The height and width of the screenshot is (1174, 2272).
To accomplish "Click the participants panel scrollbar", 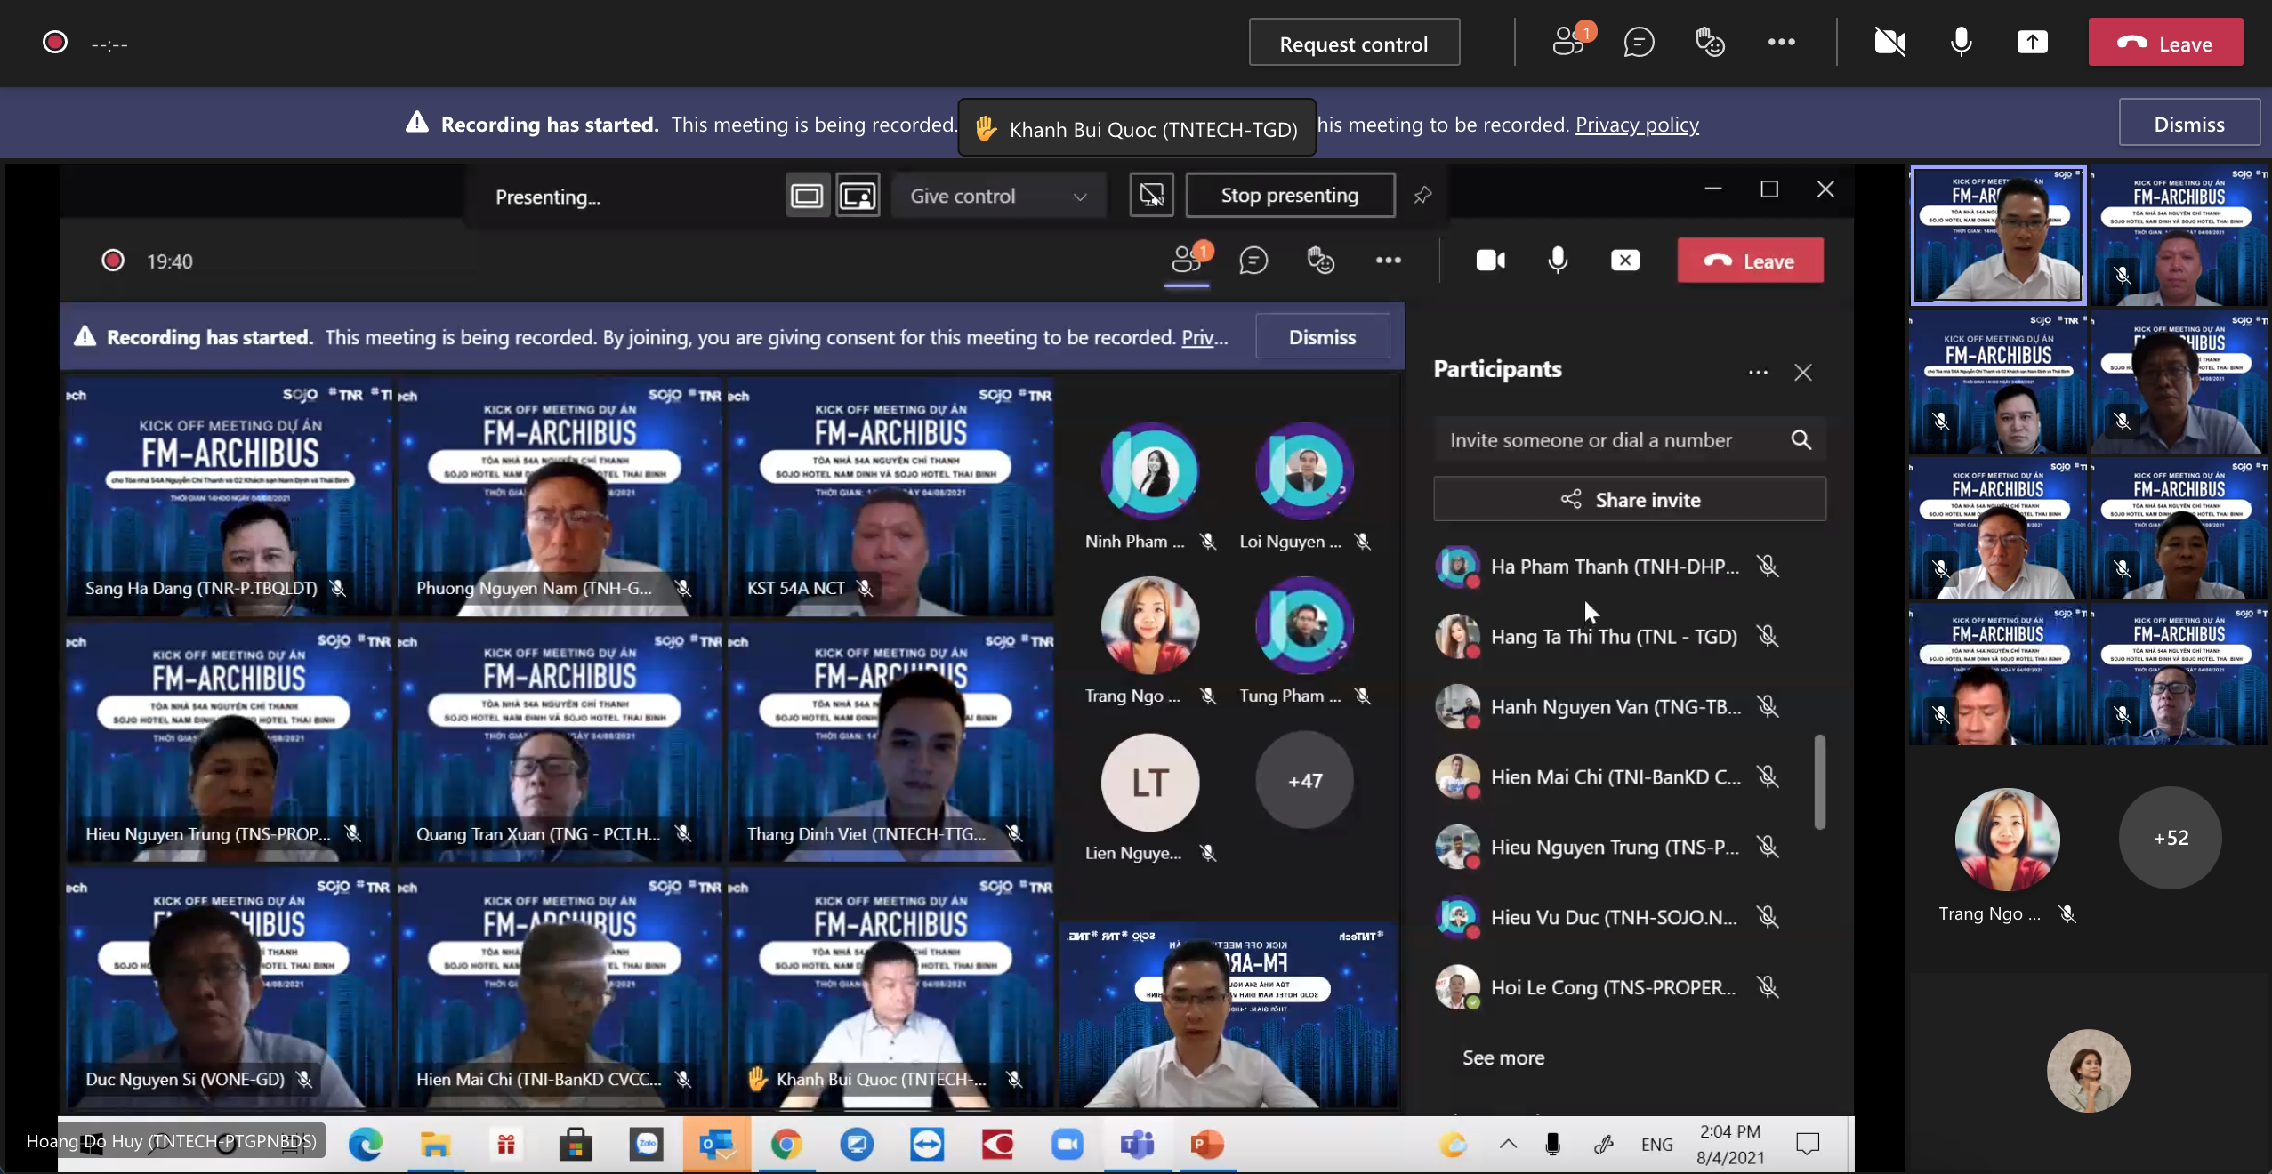I will point(1819,781).
